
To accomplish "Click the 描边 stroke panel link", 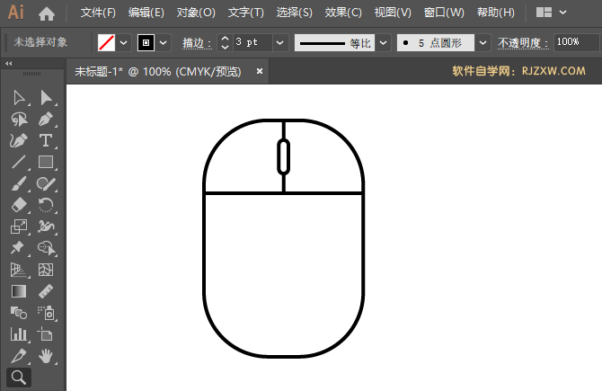I will (196, 42).
